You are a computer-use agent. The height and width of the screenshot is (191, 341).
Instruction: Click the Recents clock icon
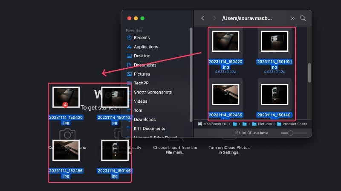(129, 38)
